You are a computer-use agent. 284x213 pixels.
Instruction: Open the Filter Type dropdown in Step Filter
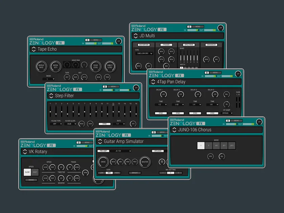[x=56, y=124]
